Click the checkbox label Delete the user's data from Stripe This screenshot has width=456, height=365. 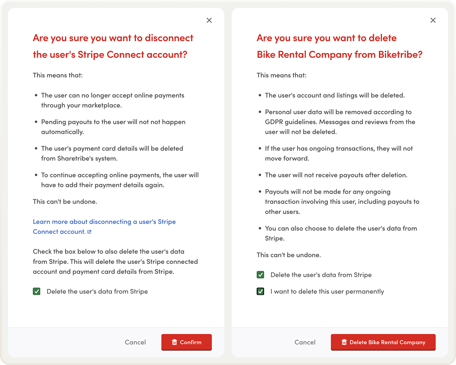[x=97, y=292]
